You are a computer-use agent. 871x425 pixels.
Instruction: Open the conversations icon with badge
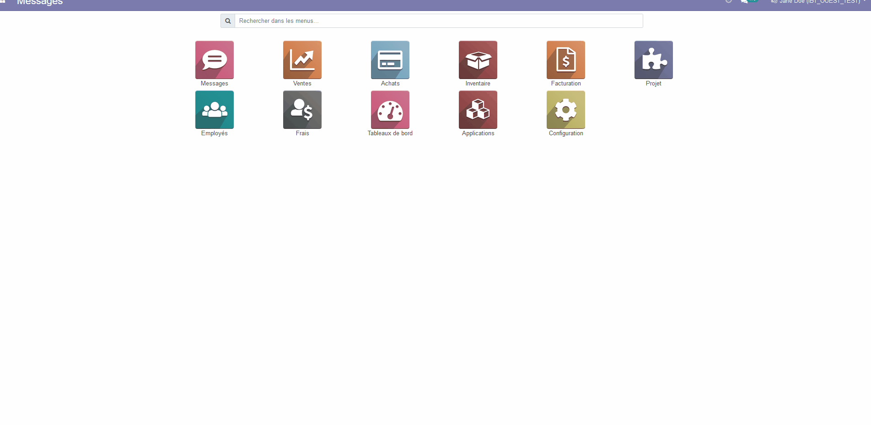point(746,1)
